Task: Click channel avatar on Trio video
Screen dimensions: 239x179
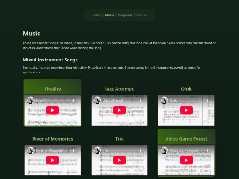Action: click(x=97, y=150)
